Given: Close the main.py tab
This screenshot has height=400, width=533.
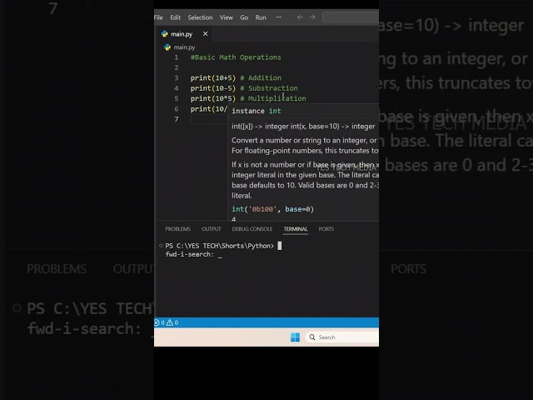Looking at the screenshot, I should 206,33.
